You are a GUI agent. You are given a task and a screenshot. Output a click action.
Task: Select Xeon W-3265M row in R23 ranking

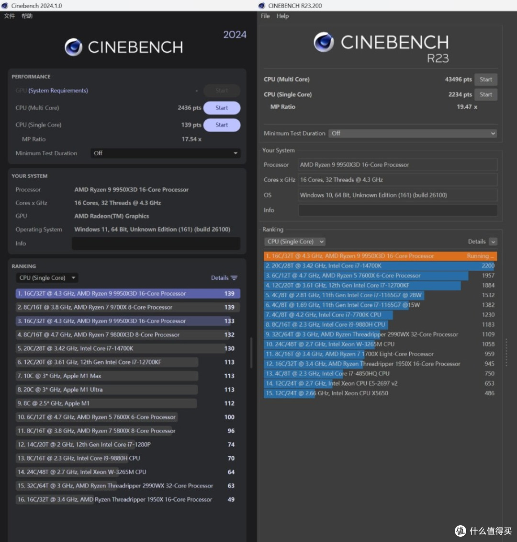380,344
